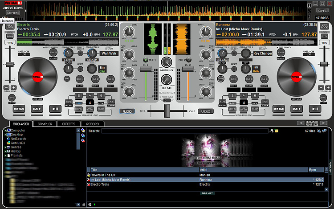
Task: Click the SCRATCH button on left deck
Action: (x=53, y=52)
